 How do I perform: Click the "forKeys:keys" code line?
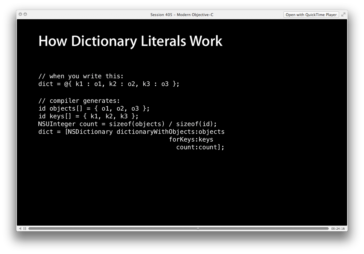pos(191,140)
